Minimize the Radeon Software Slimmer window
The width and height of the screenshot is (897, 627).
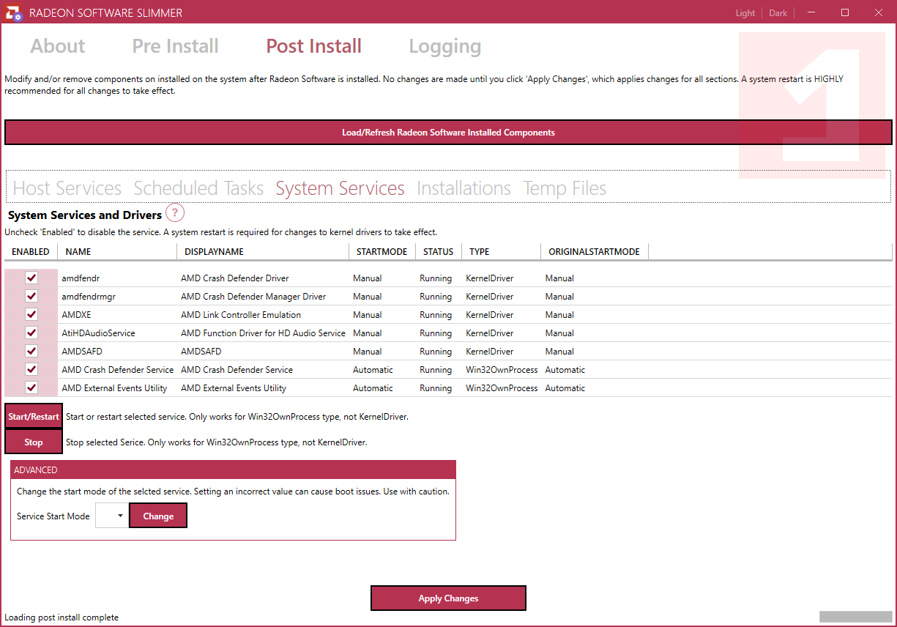point(811,12)
